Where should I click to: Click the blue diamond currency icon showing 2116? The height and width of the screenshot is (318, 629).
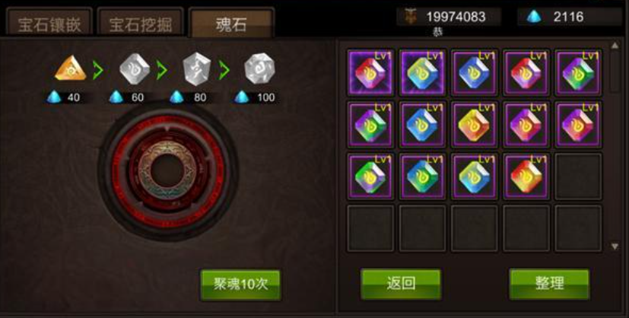[x=533, y=17]
